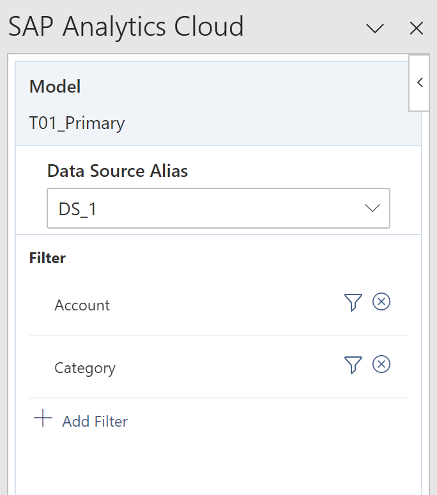The width and height of the screenshot is (437, 495).
Task: Remove the Category filter
Action: coord(381,364)
